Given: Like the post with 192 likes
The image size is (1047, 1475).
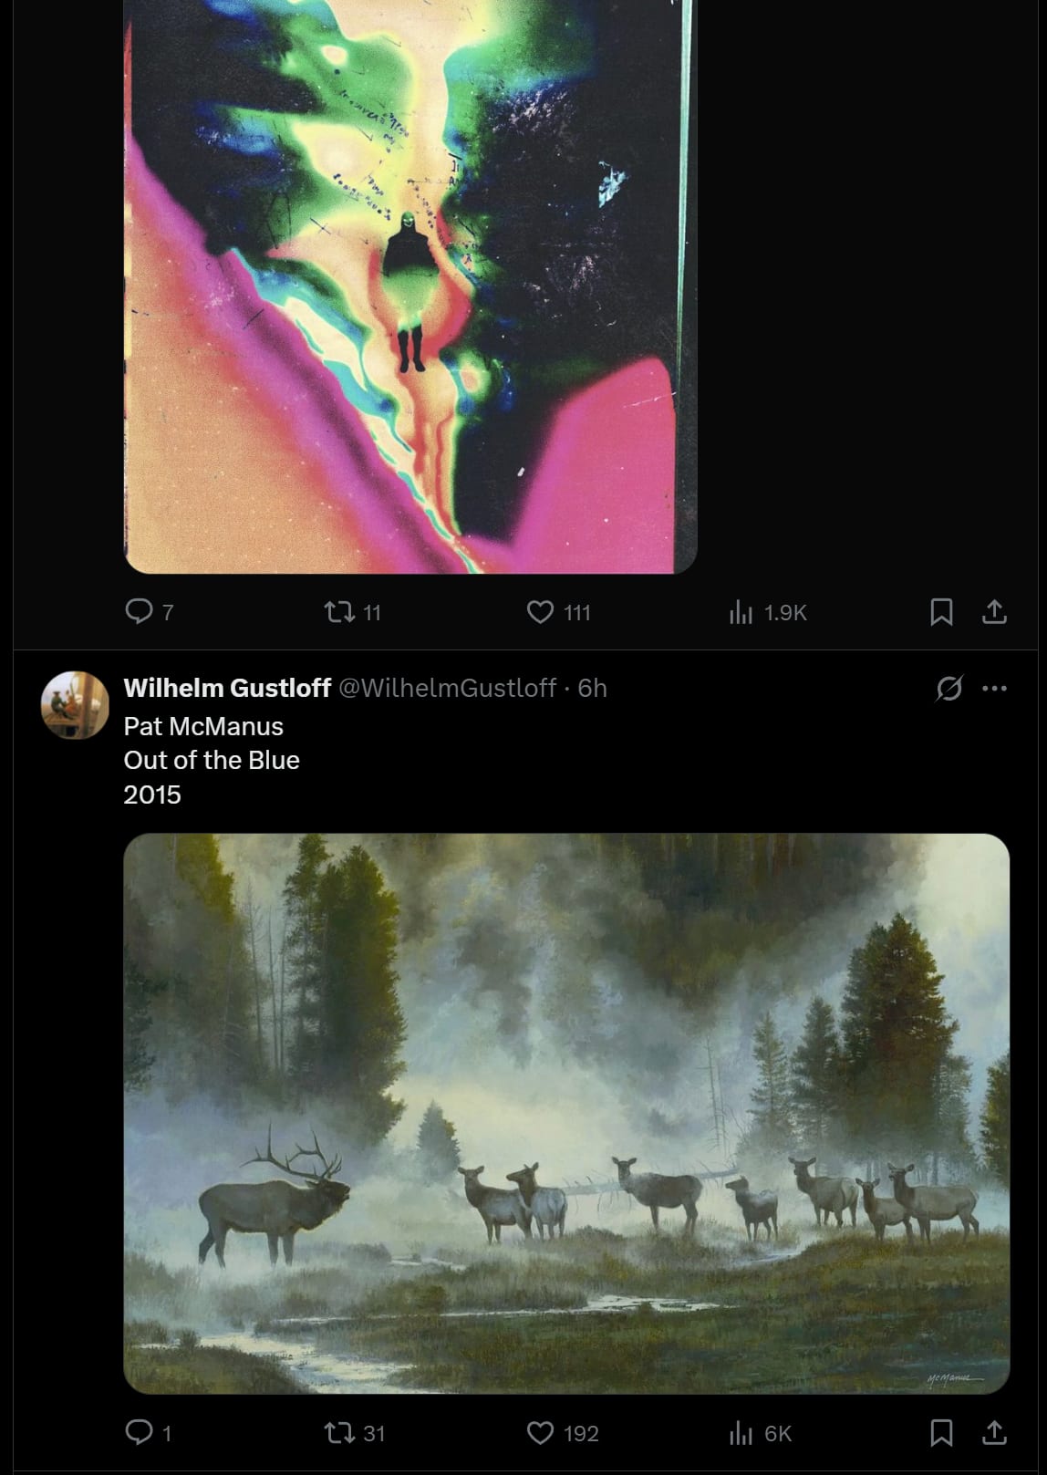Looking at the screenshot, I should coord(541,1432).
